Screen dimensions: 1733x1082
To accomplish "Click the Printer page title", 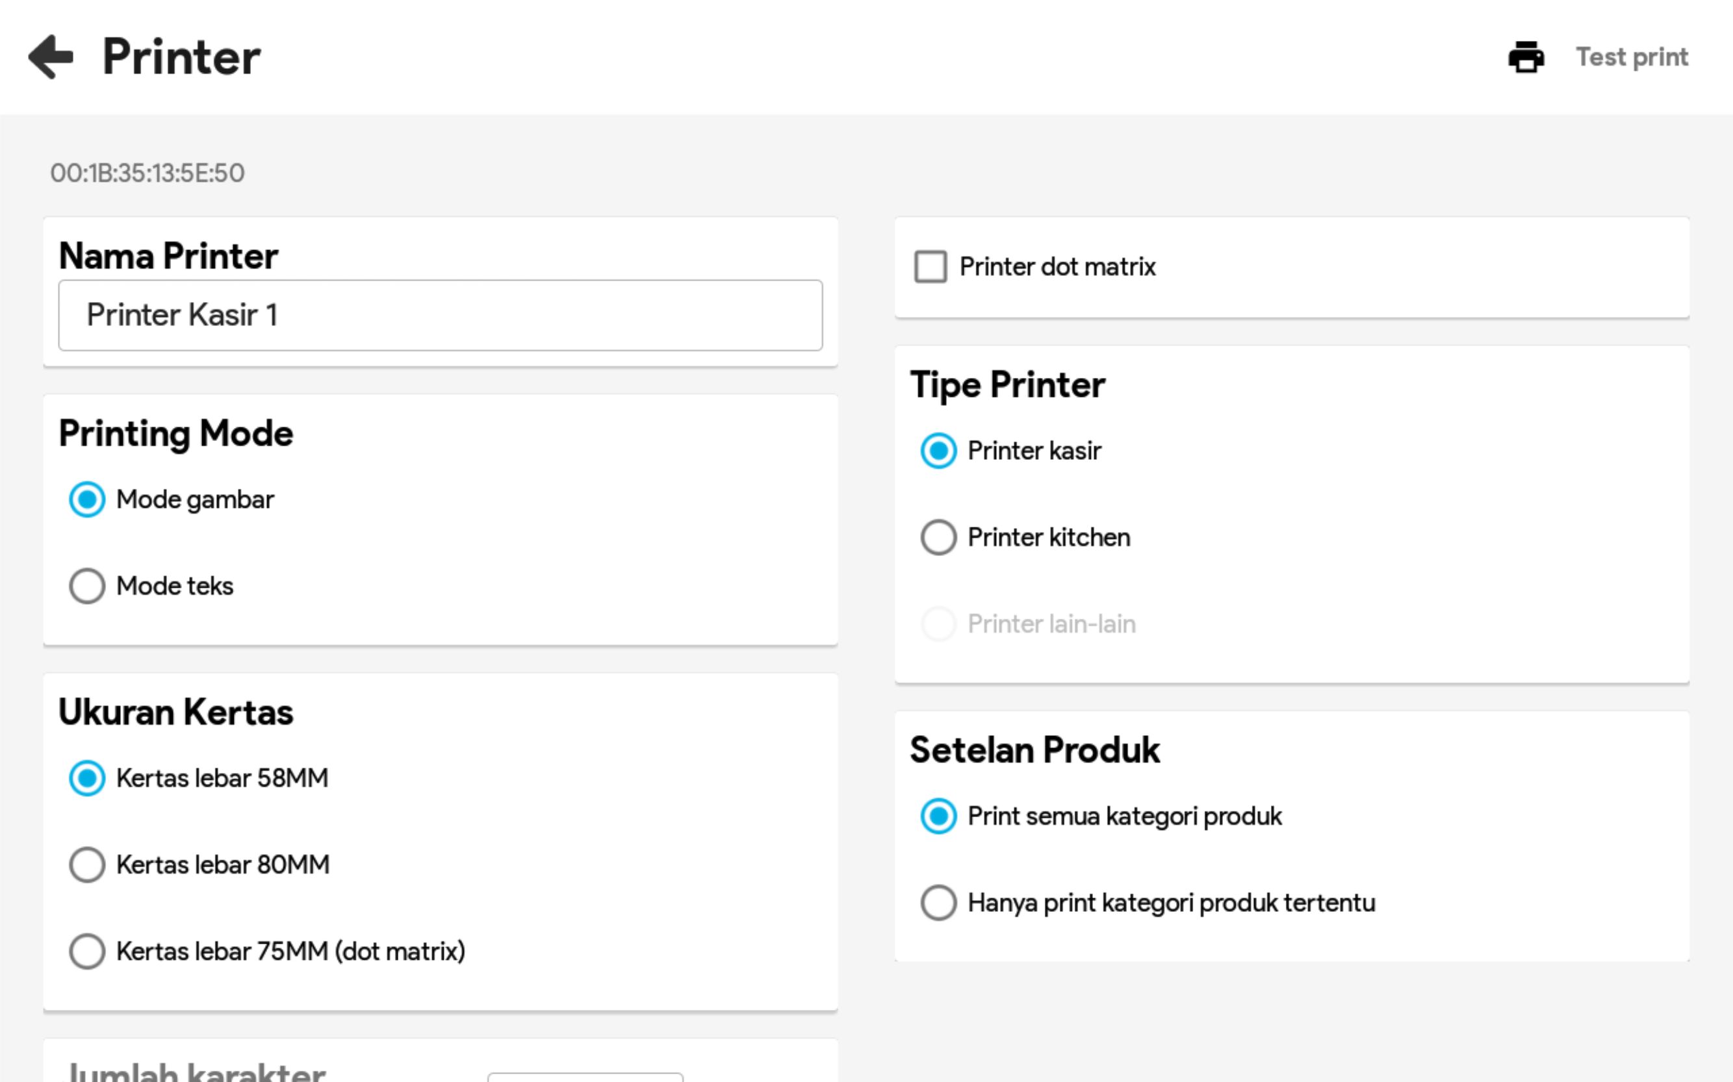I will click(181, 57).
